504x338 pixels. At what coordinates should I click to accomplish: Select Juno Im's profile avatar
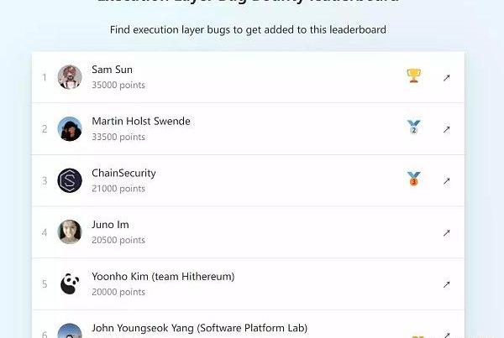[x=70, y=232]
